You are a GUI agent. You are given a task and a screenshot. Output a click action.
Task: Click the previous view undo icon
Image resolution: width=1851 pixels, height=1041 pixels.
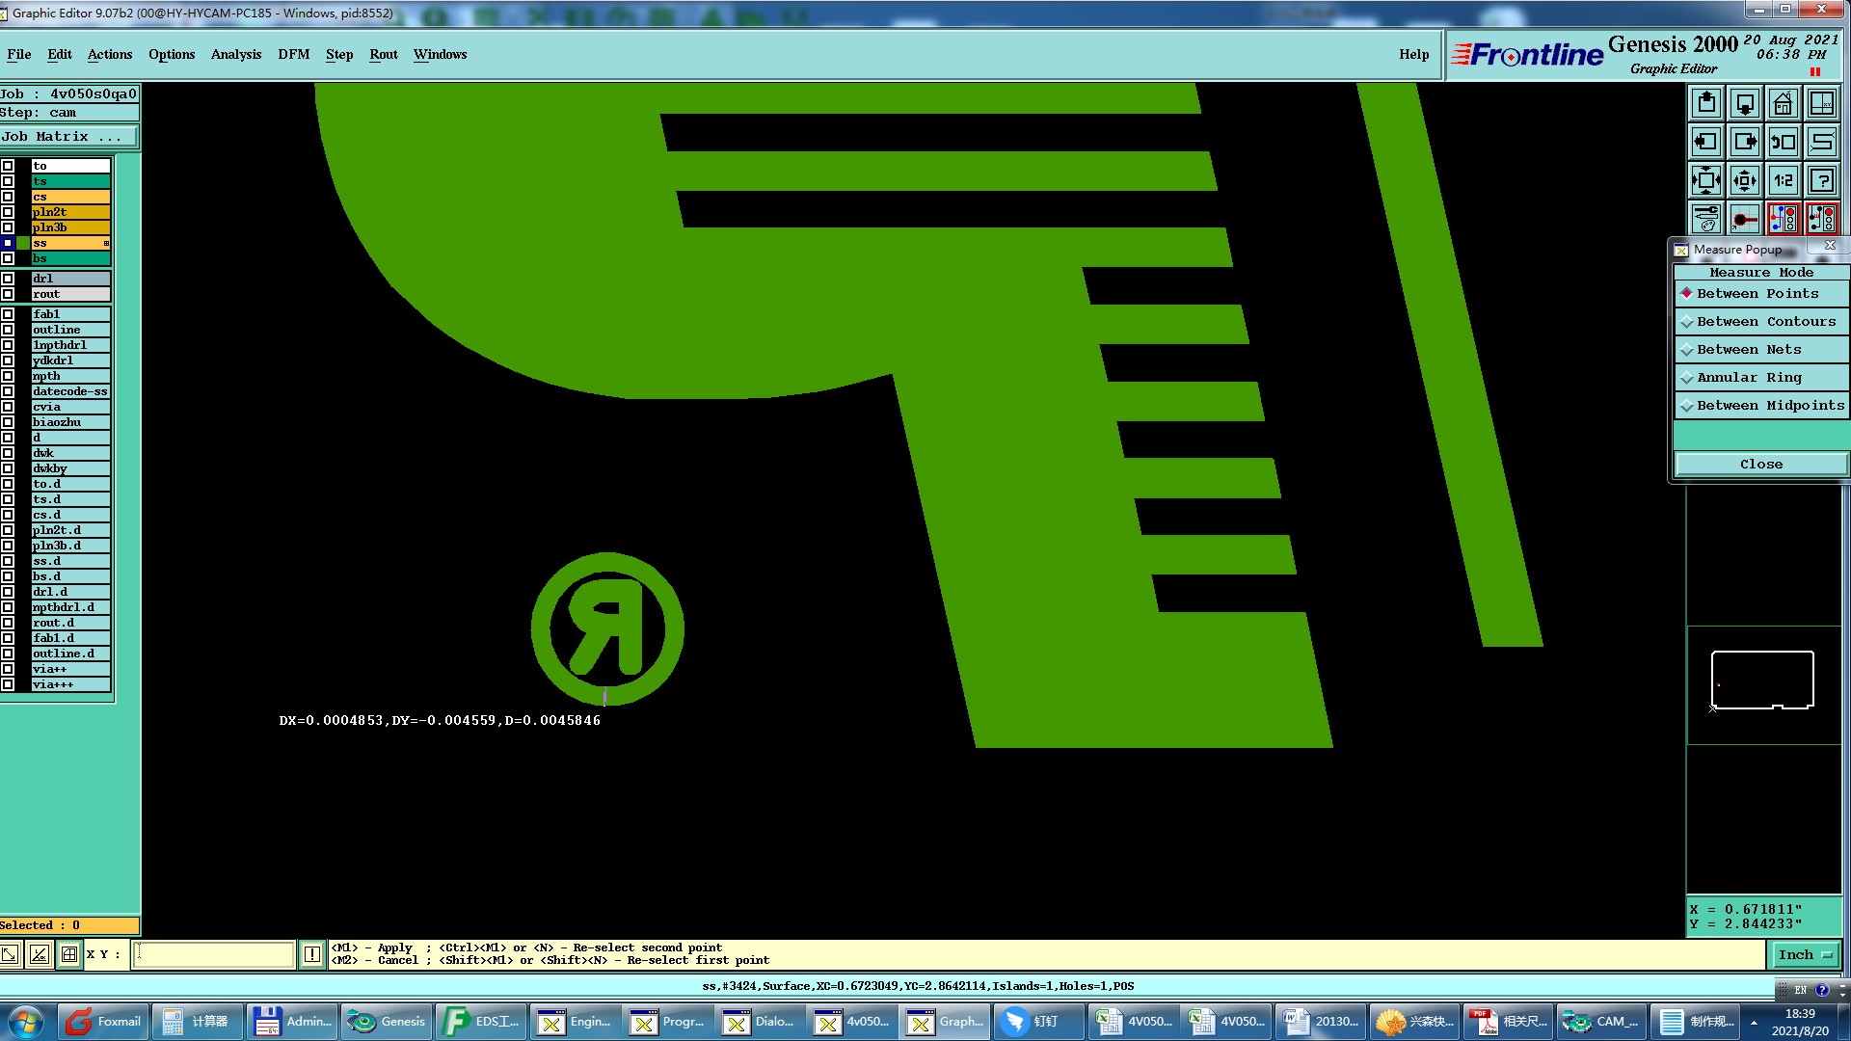point(1783,142)
